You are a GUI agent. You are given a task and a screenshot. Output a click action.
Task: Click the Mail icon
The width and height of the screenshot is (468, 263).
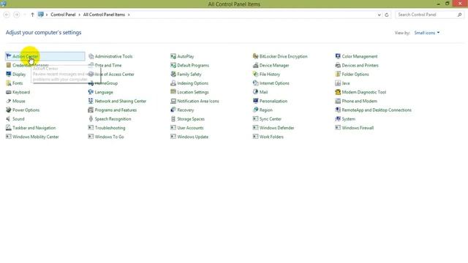[x=255, y=92]
